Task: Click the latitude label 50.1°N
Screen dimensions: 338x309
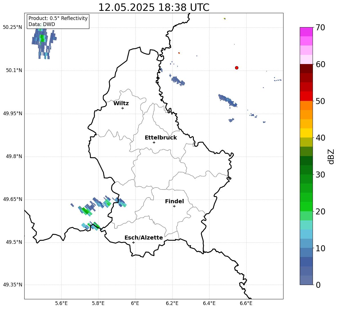Action: click(14, 71)
